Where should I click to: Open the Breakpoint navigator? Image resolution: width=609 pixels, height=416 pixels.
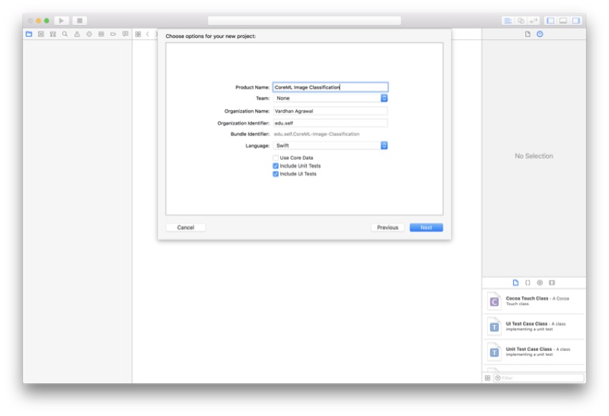tap(114, 32)
